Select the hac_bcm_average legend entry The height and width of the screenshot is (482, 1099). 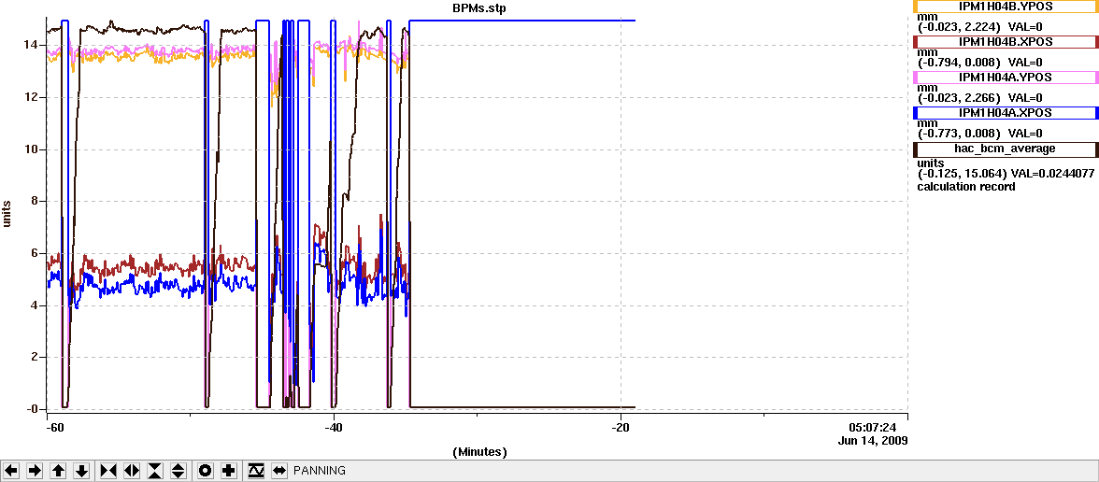point(1006,149)
